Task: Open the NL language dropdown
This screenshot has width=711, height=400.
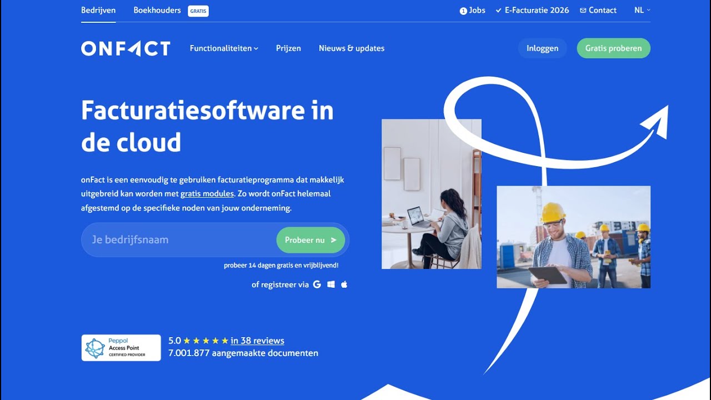Action: click(642, 10)
